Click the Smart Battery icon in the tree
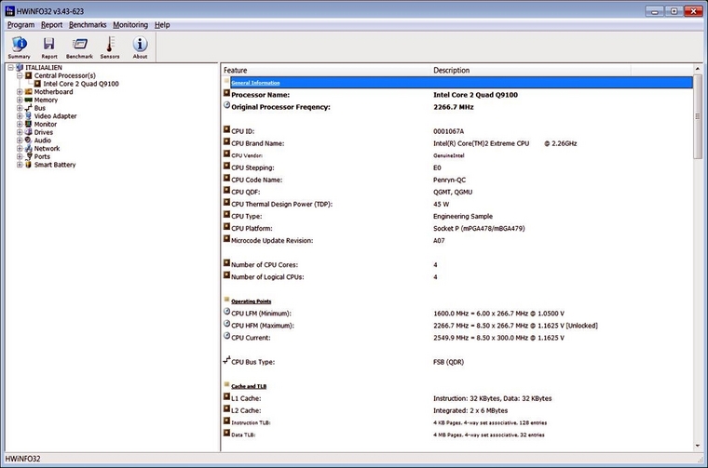Image resolution: width=708 pixels, height=468 pixels. (x=29, y=165)
